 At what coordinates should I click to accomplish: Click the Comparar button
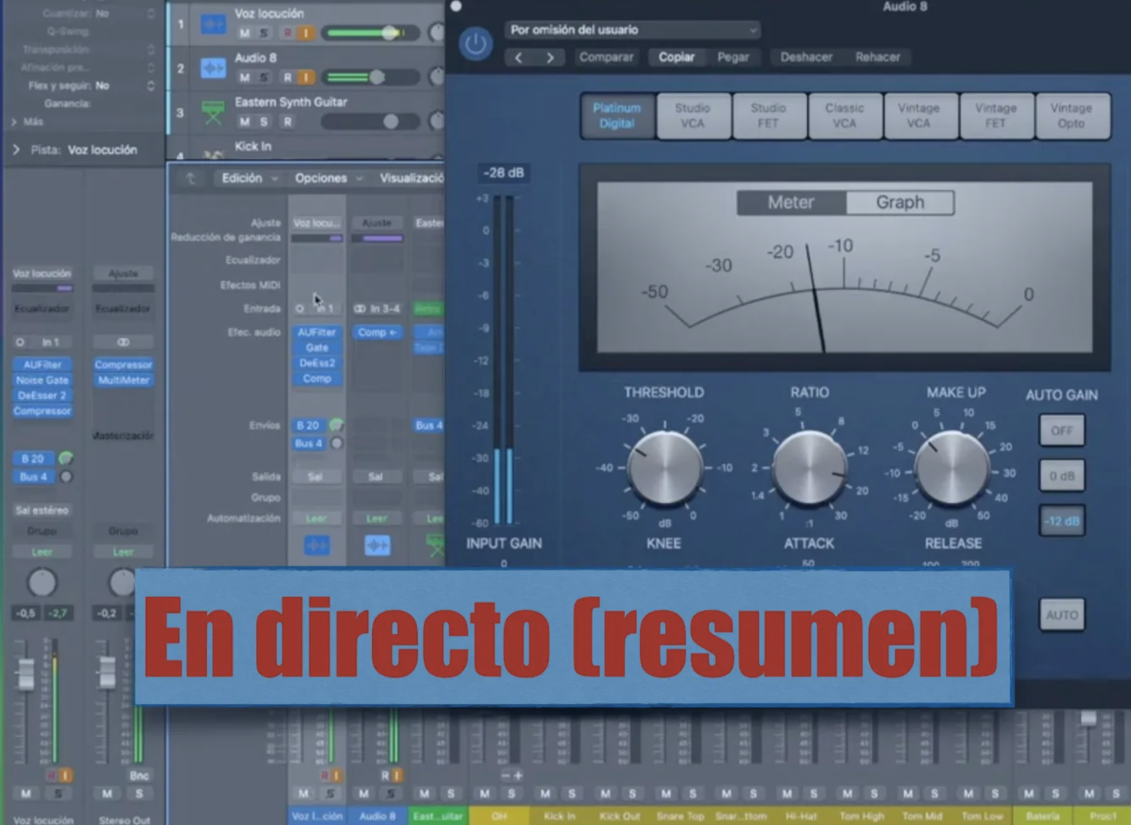click(x=605, y=57)
